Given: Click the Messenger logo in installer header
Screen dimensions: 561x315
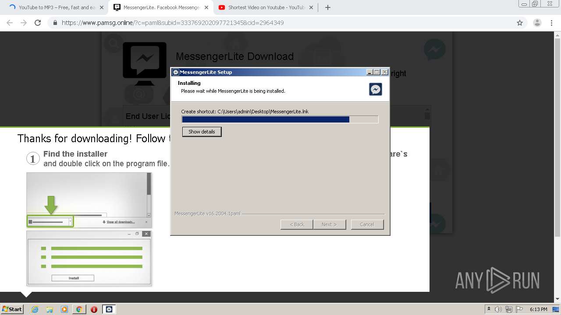Looking at the screenshot, I should tap(376, 89).
